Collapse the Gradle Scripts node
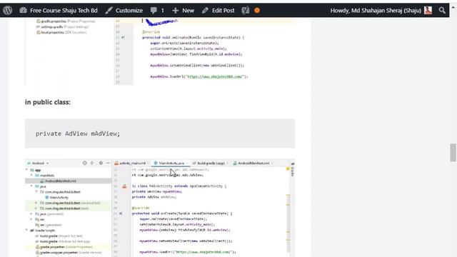457x257 pixels. (27, 231)
